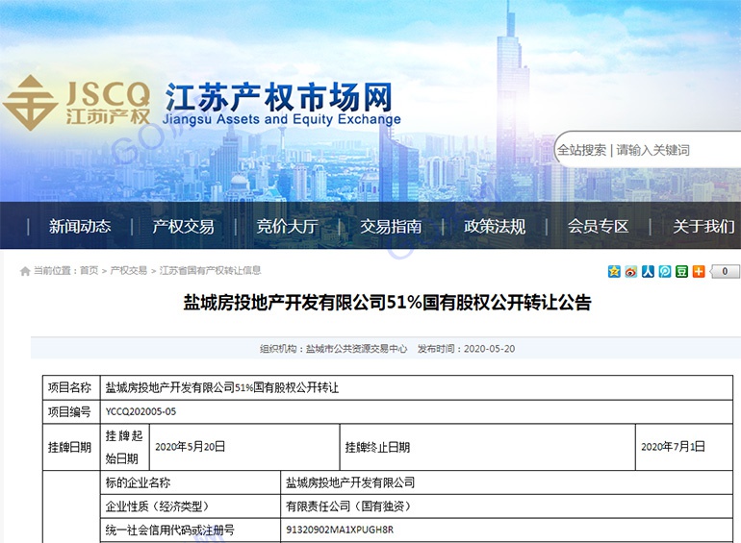The image size is (741, 543).
Task: Click the 统一社会信用代码或注册号 label
Action: click(x=170, y=531)
